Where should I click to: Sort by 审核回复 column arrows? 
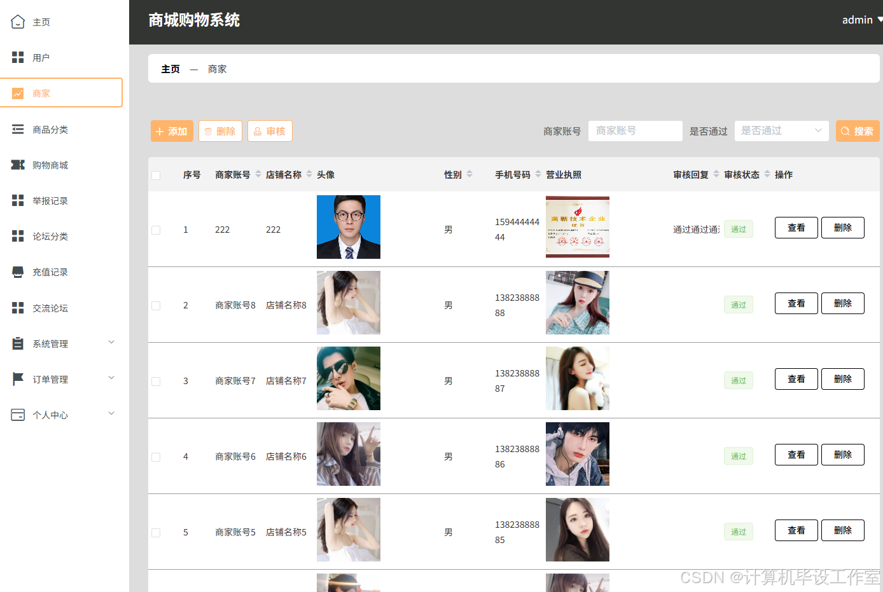pyautogui.click(x=716, y=174)
